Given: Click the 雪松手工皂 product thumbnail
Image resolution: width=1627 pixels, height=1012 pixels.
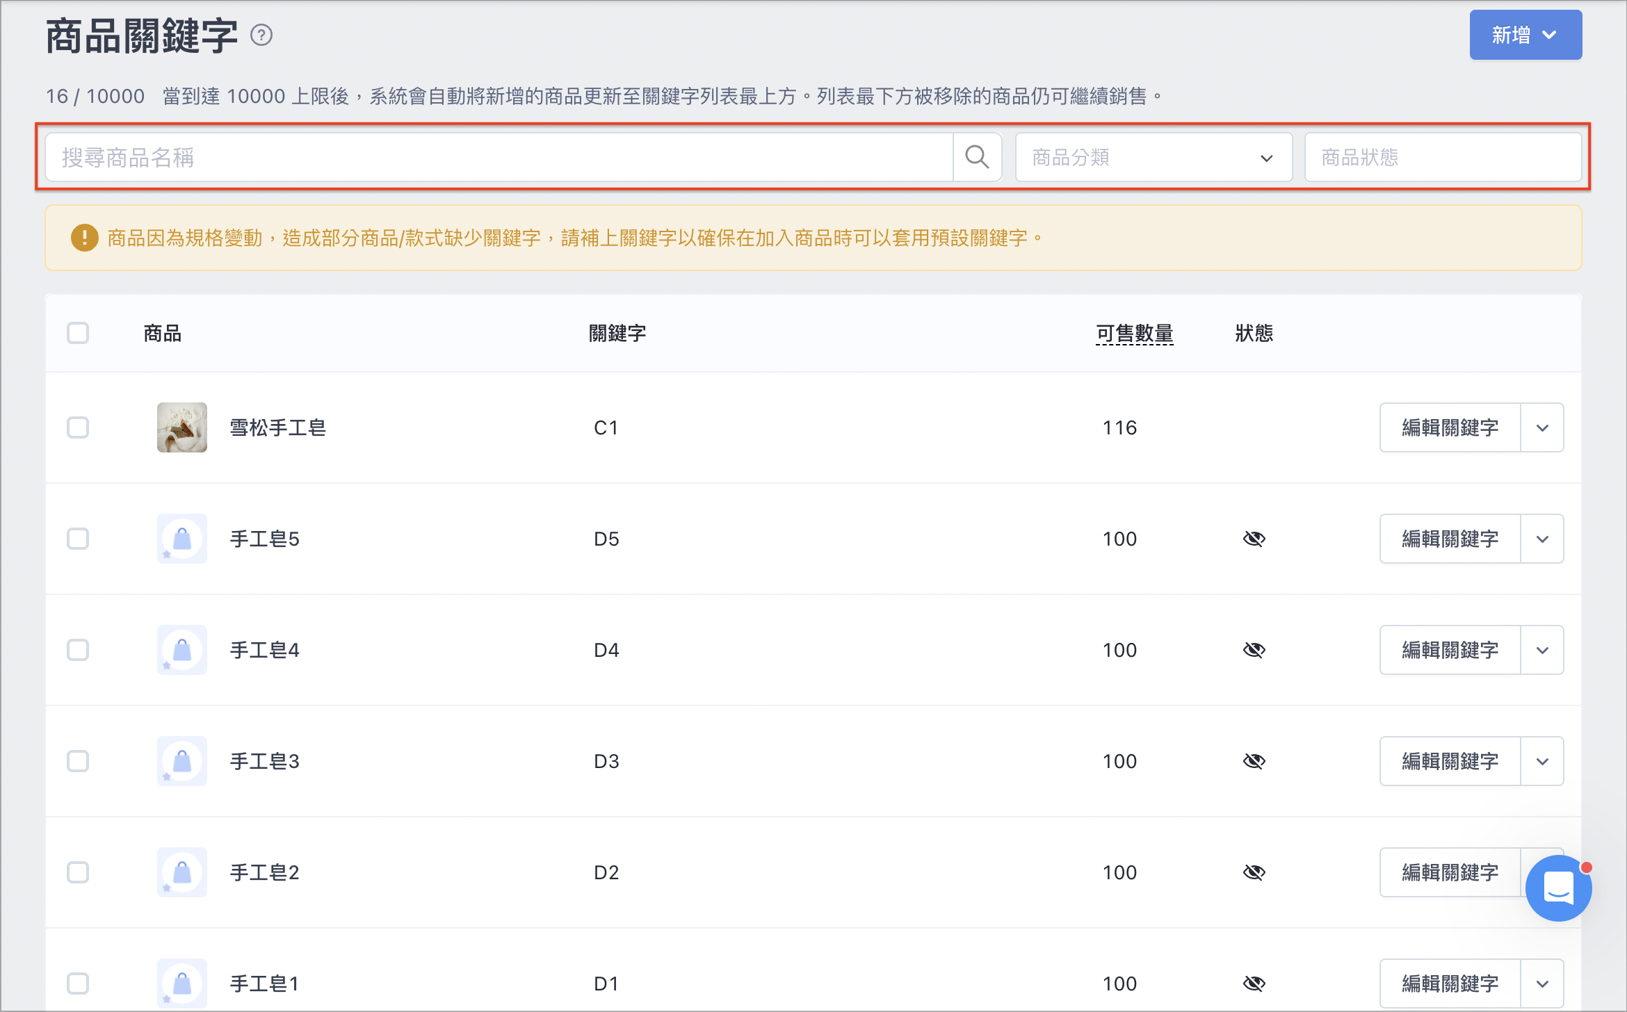Looking at the screenshot, I should [182, 427].
